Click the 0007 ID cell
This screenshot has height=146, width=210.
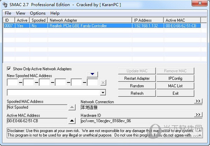(x=9, y=25)
